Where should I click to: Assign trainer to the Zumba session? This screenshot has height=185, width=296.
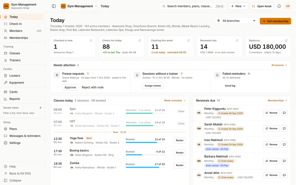coord(153,86)
